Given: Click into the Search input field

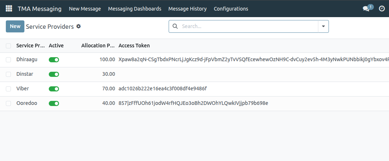Looking at the screenshot, I should (248, 26).
